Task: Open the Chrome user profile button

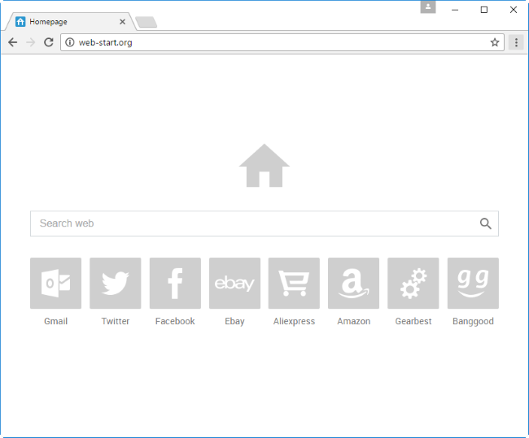Action: click(428, 7)
